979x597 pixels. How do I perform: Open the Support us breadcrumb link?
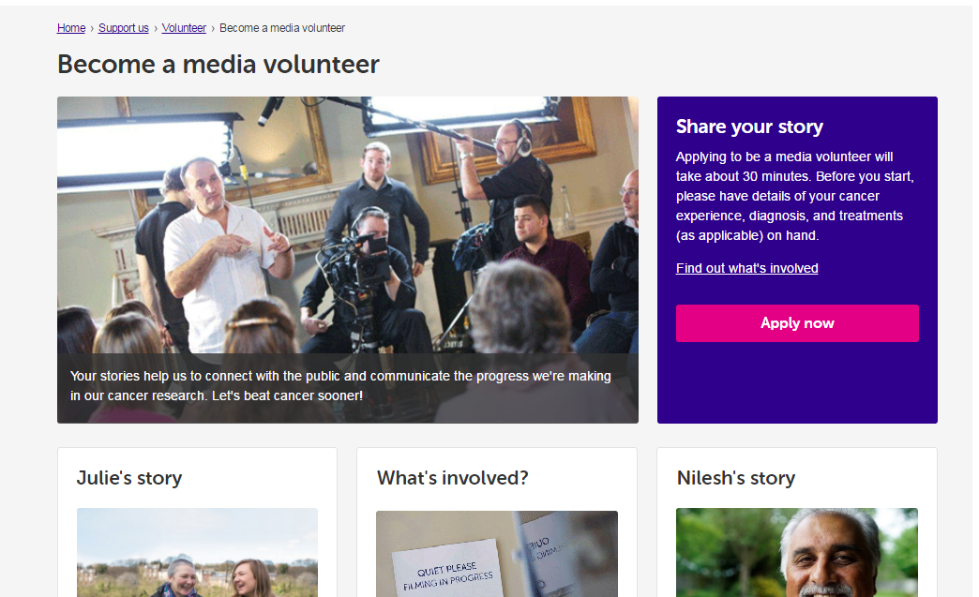pos(124,28)
